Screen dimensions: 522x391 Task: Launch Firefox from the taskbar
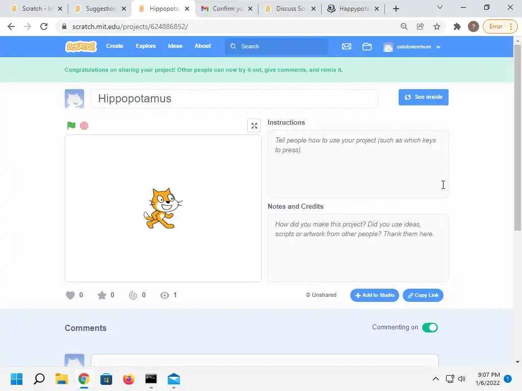coord(128,379)
